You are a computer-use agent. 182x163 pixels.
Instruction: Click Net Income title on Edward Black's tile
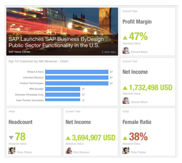pyautogui.click(x=135, y=72)
